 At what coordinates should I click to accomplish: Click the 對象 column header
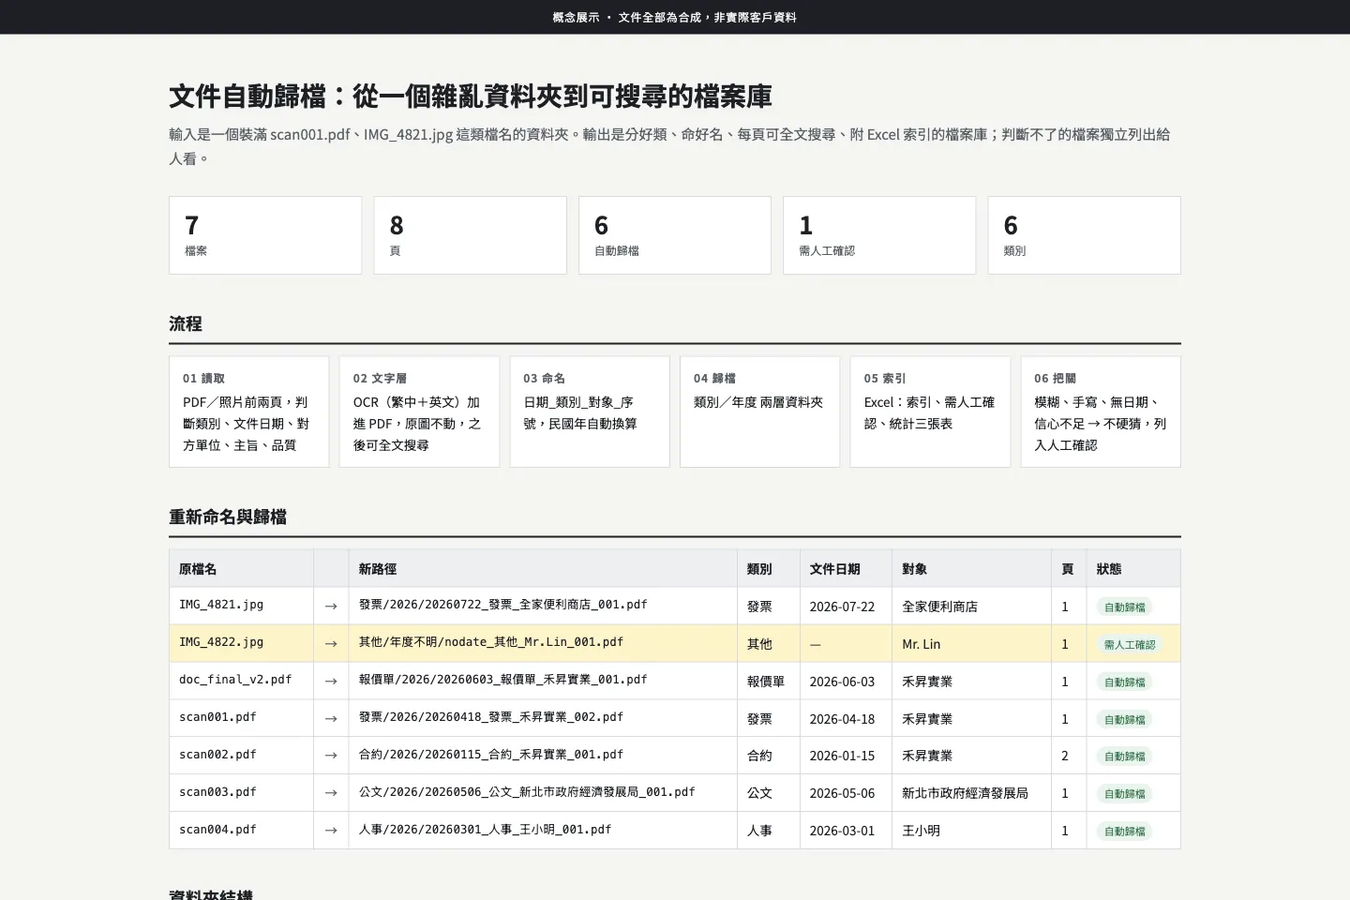pyautogui.click(x=971, y=569)
